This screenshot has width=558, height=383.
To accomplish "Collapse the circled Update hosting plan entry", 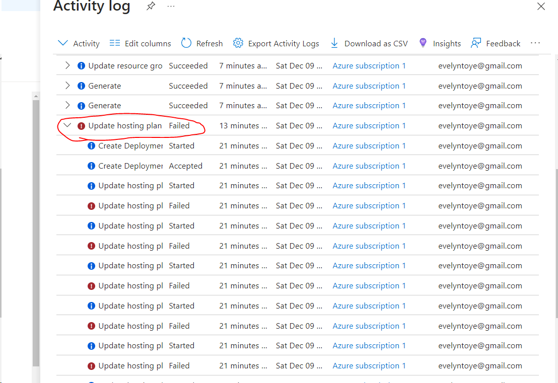I will tap(67, 125).
